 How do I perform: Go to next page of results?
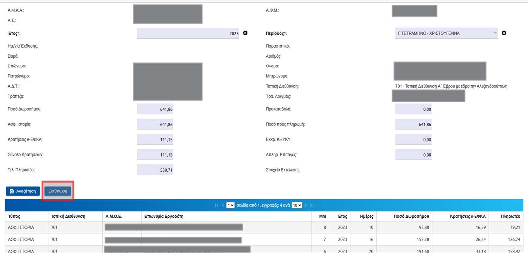(305, 205)
